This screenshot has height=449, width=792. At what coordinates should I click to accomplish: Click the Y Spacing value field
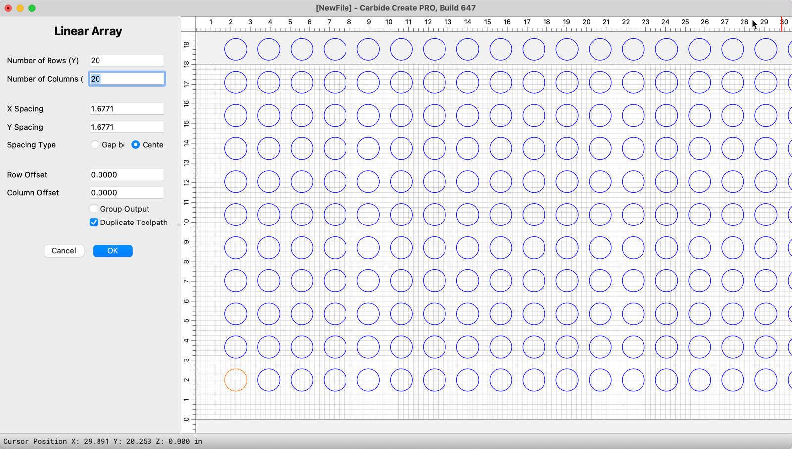coord(126,127)
